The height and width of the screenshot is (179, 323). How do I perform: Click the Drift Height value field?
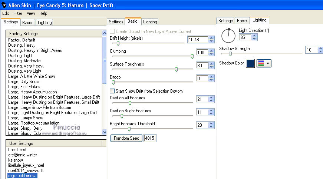point(198,40)
